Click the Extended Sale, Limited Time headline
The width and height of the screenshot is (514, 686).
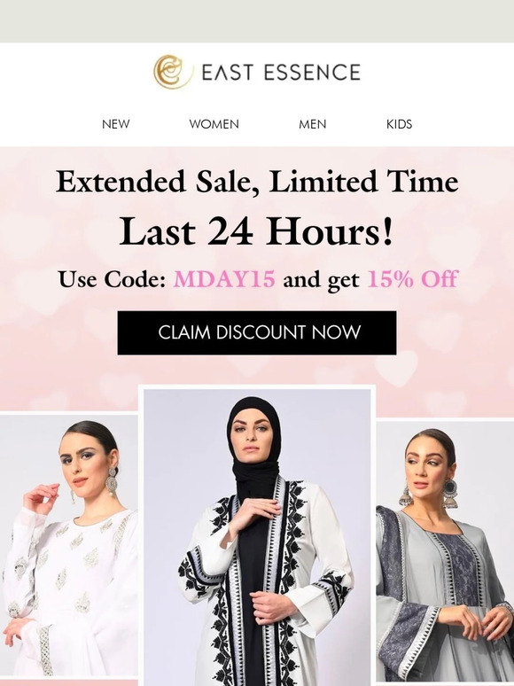click(257, 181)
